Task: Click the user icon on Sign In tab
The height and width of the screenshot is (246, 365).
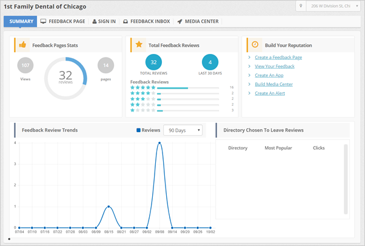Action: (x=95, y=22)
